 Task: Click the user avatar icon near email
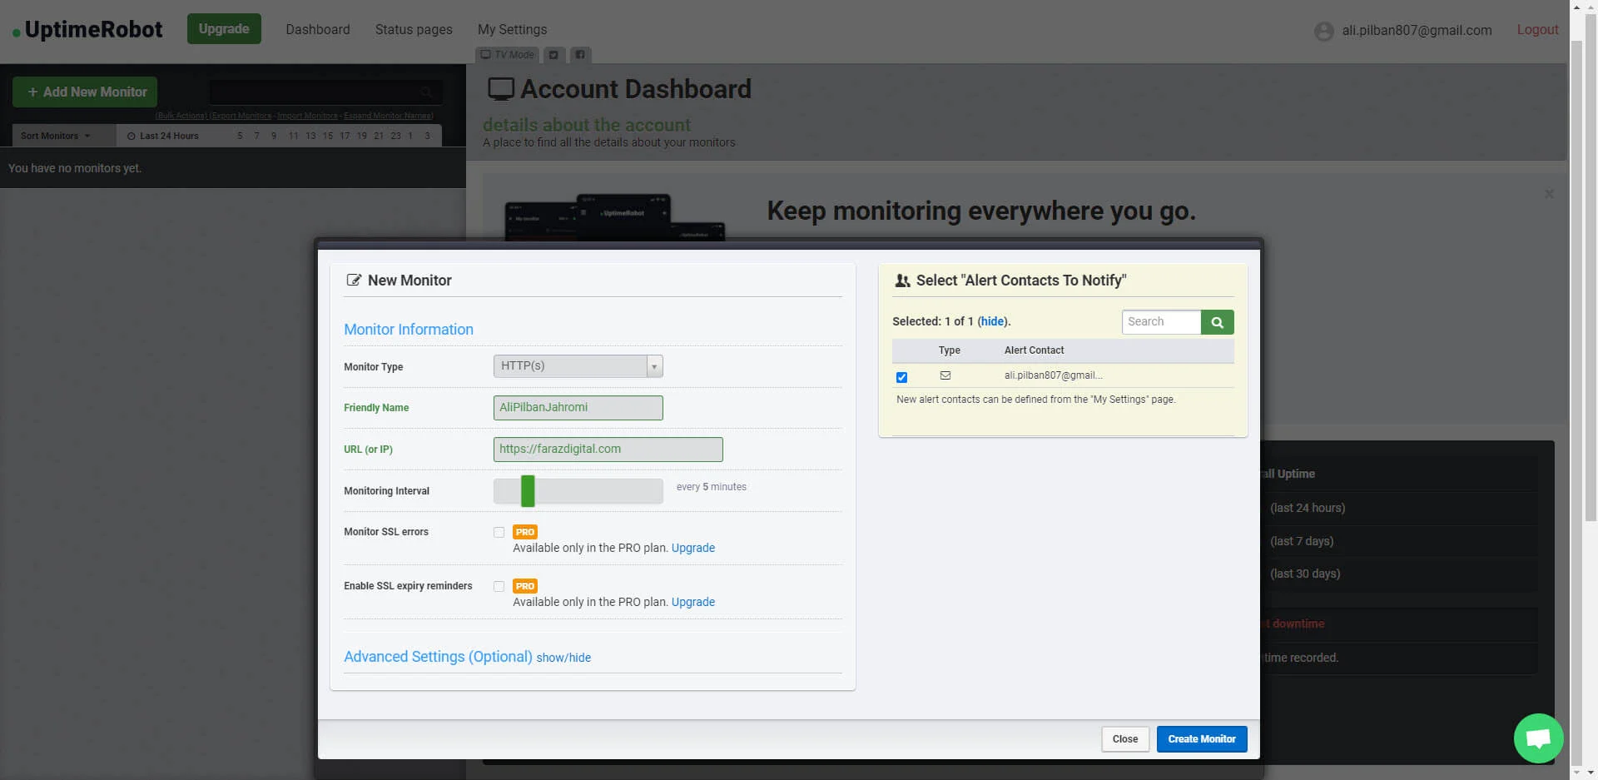click(1323, 32)
